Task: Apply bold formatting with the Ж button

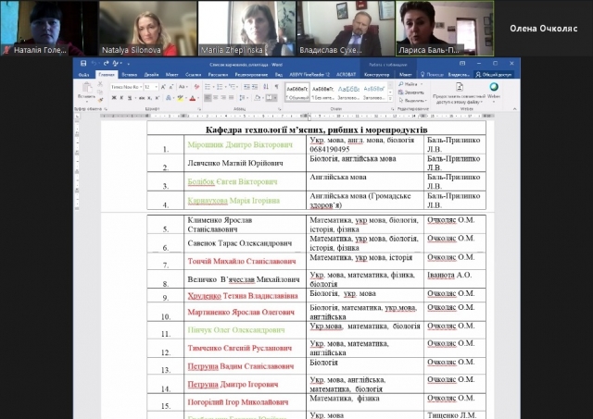Action: (x=112, y=96)
